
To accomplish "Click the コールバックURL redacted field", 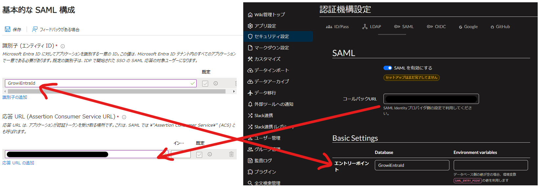I will click(x=431, y=99).
